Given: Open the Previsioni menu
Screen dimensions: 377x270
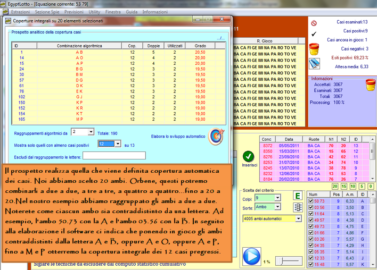Looking at the screenshot, I should (x=74, y=12).
